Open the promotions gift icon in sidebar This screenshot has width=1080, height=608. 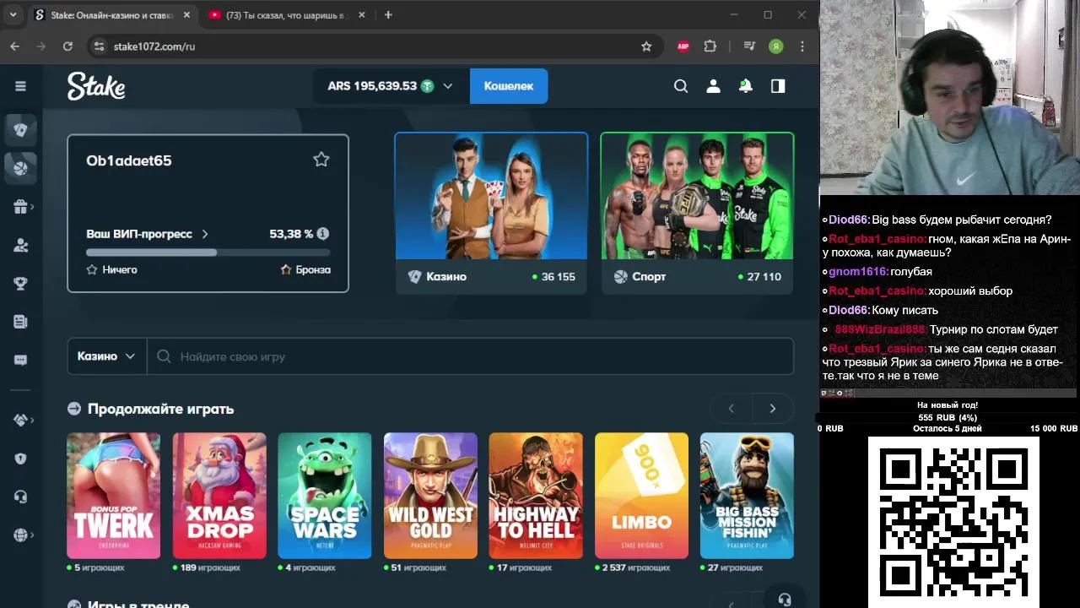point(20,207)
